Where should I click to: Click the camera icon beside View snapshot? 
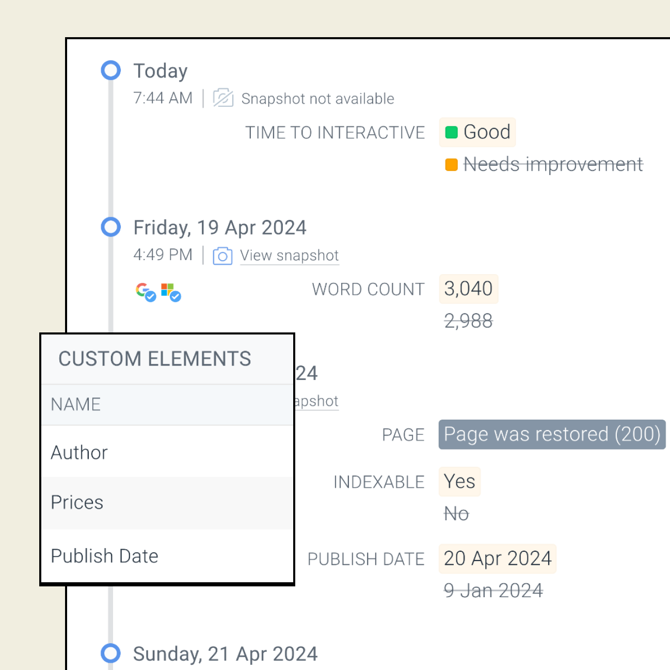(x=222, y=256)
